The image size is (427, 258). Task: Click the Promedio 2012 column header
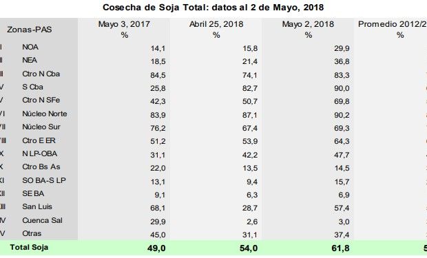(x=393, y=24)
